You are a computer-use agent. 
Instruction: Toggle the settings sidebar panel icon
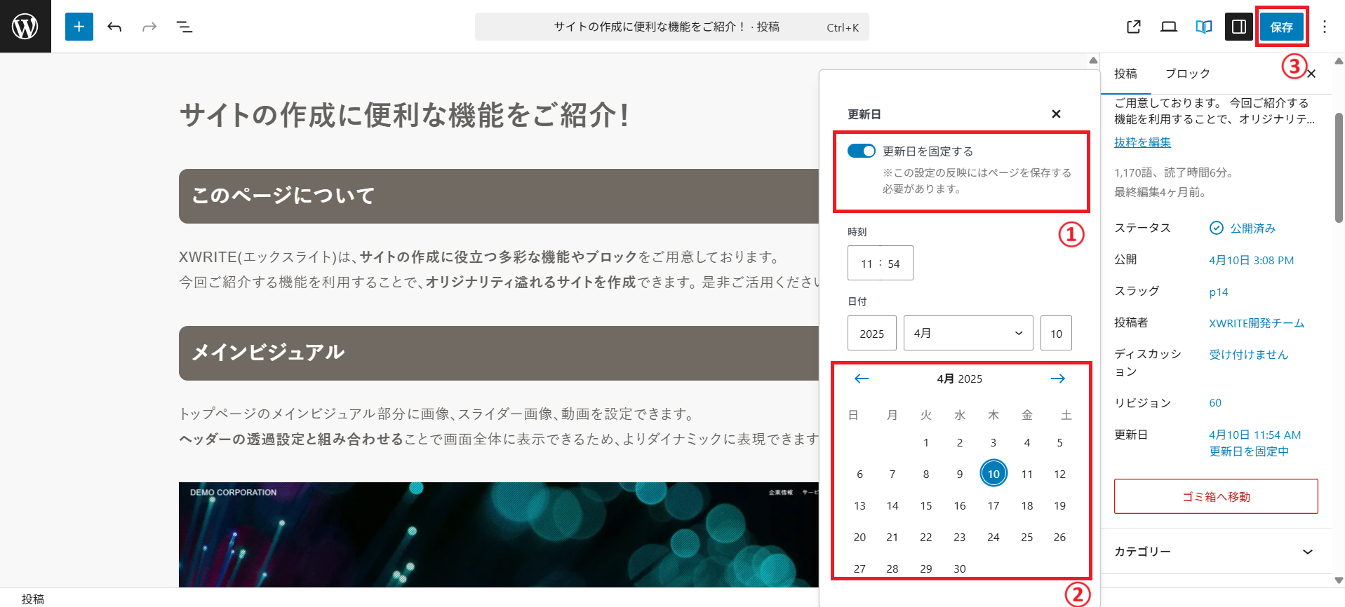[x=1238, y=27]
